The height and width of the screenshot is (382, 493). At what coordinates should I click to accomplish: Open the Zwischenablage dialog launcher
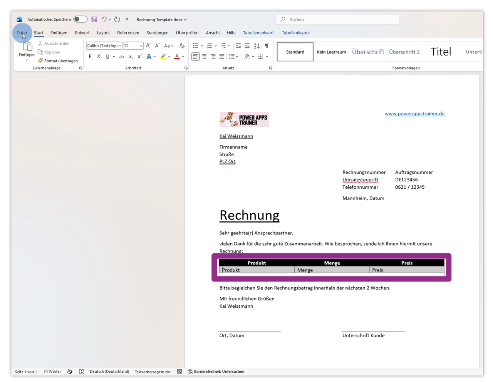[81, 68]
